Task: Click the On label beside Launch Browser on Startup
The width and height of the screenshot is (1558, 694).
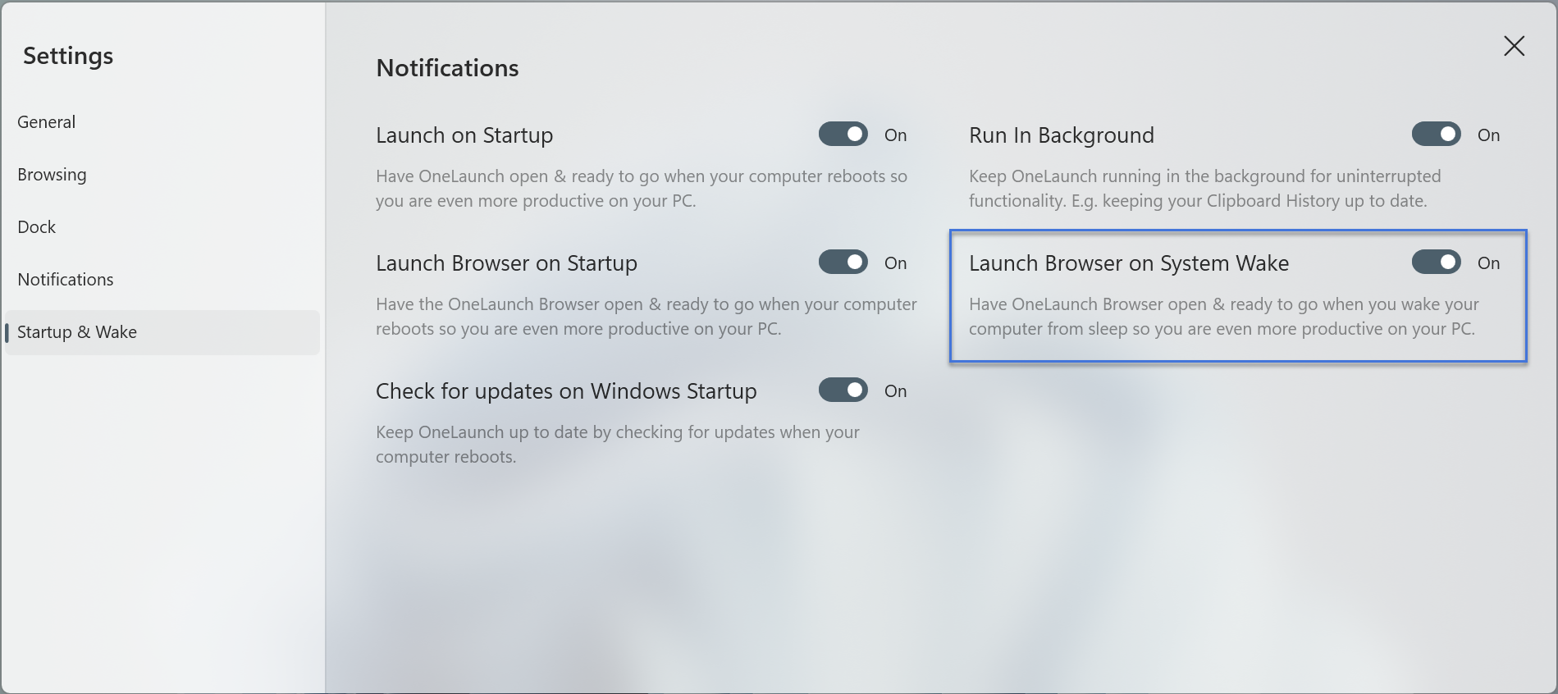Action: (x=895, y=263)
